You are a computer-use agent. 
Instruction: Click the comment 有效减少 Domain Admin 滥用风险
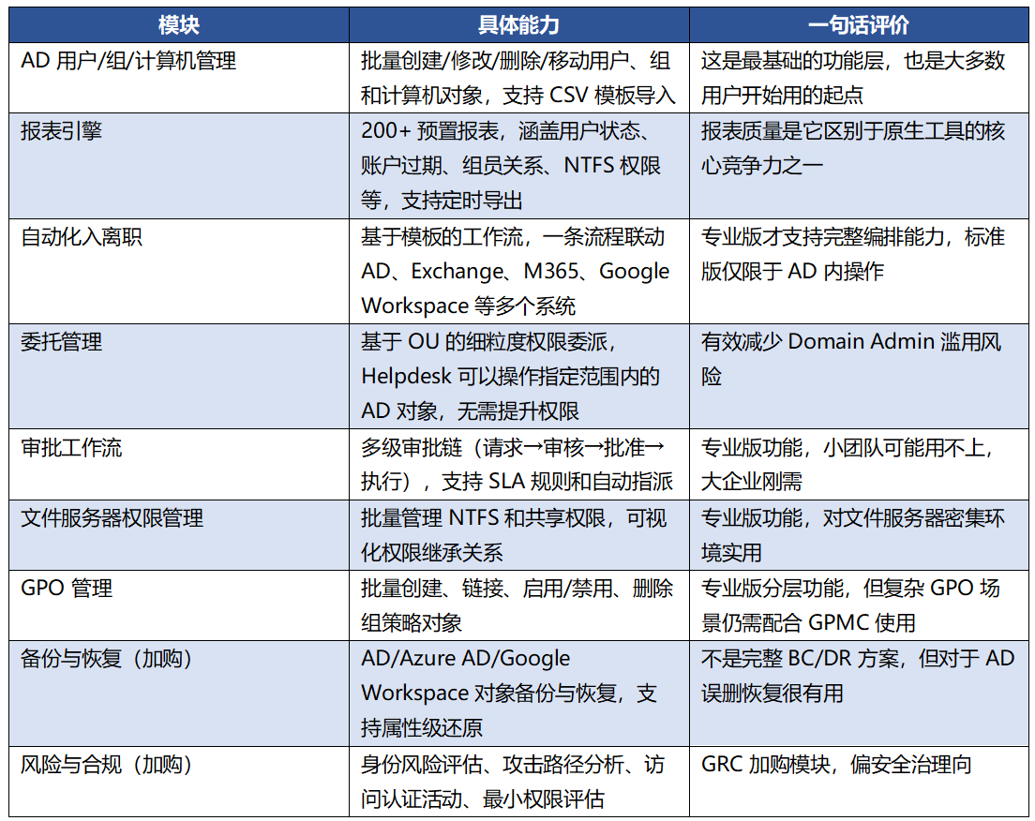pos(859,376)
